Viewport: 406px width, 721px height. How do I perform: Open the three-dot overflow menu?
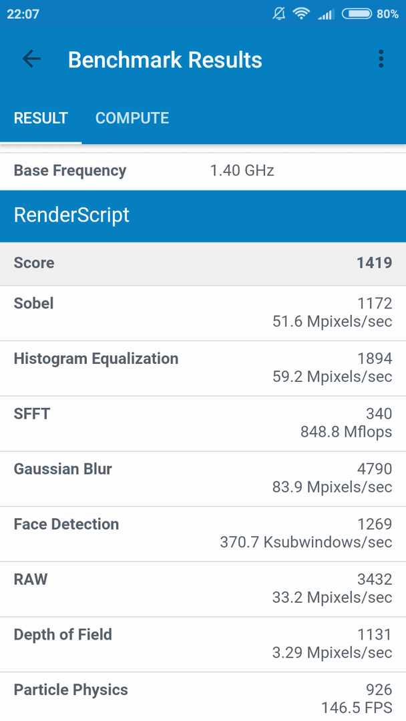click(x=381, y=59)
